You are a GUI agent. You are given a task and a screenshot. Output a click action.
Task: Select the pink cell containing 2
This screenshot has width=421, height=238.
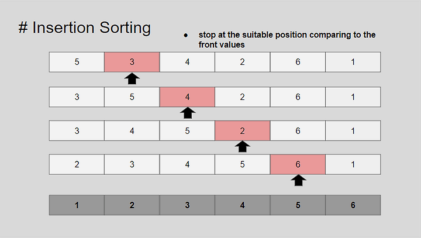[x=243, y=130]
